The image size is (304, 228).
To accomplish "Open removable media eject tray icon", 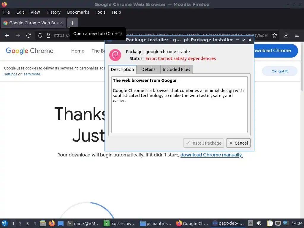I will tap(251, 223).
